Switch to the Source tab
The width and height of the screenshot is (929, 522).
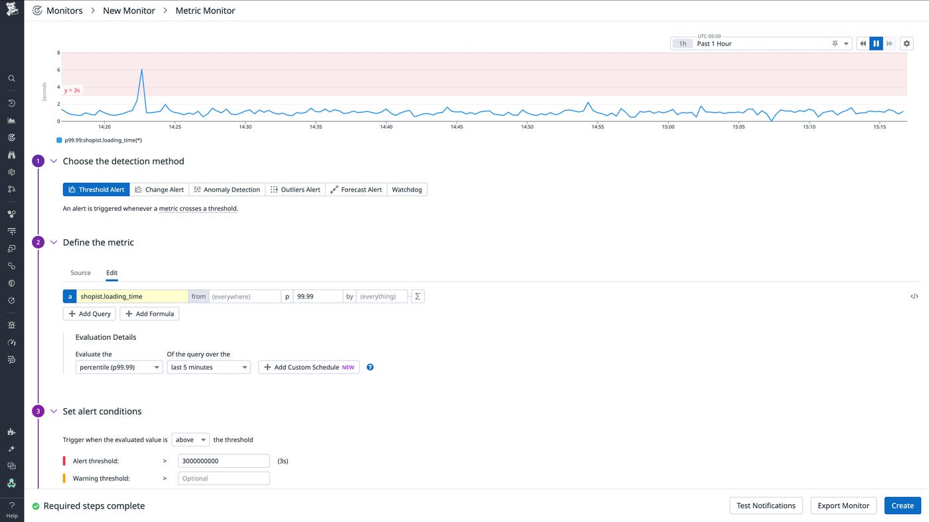(80, 272)
